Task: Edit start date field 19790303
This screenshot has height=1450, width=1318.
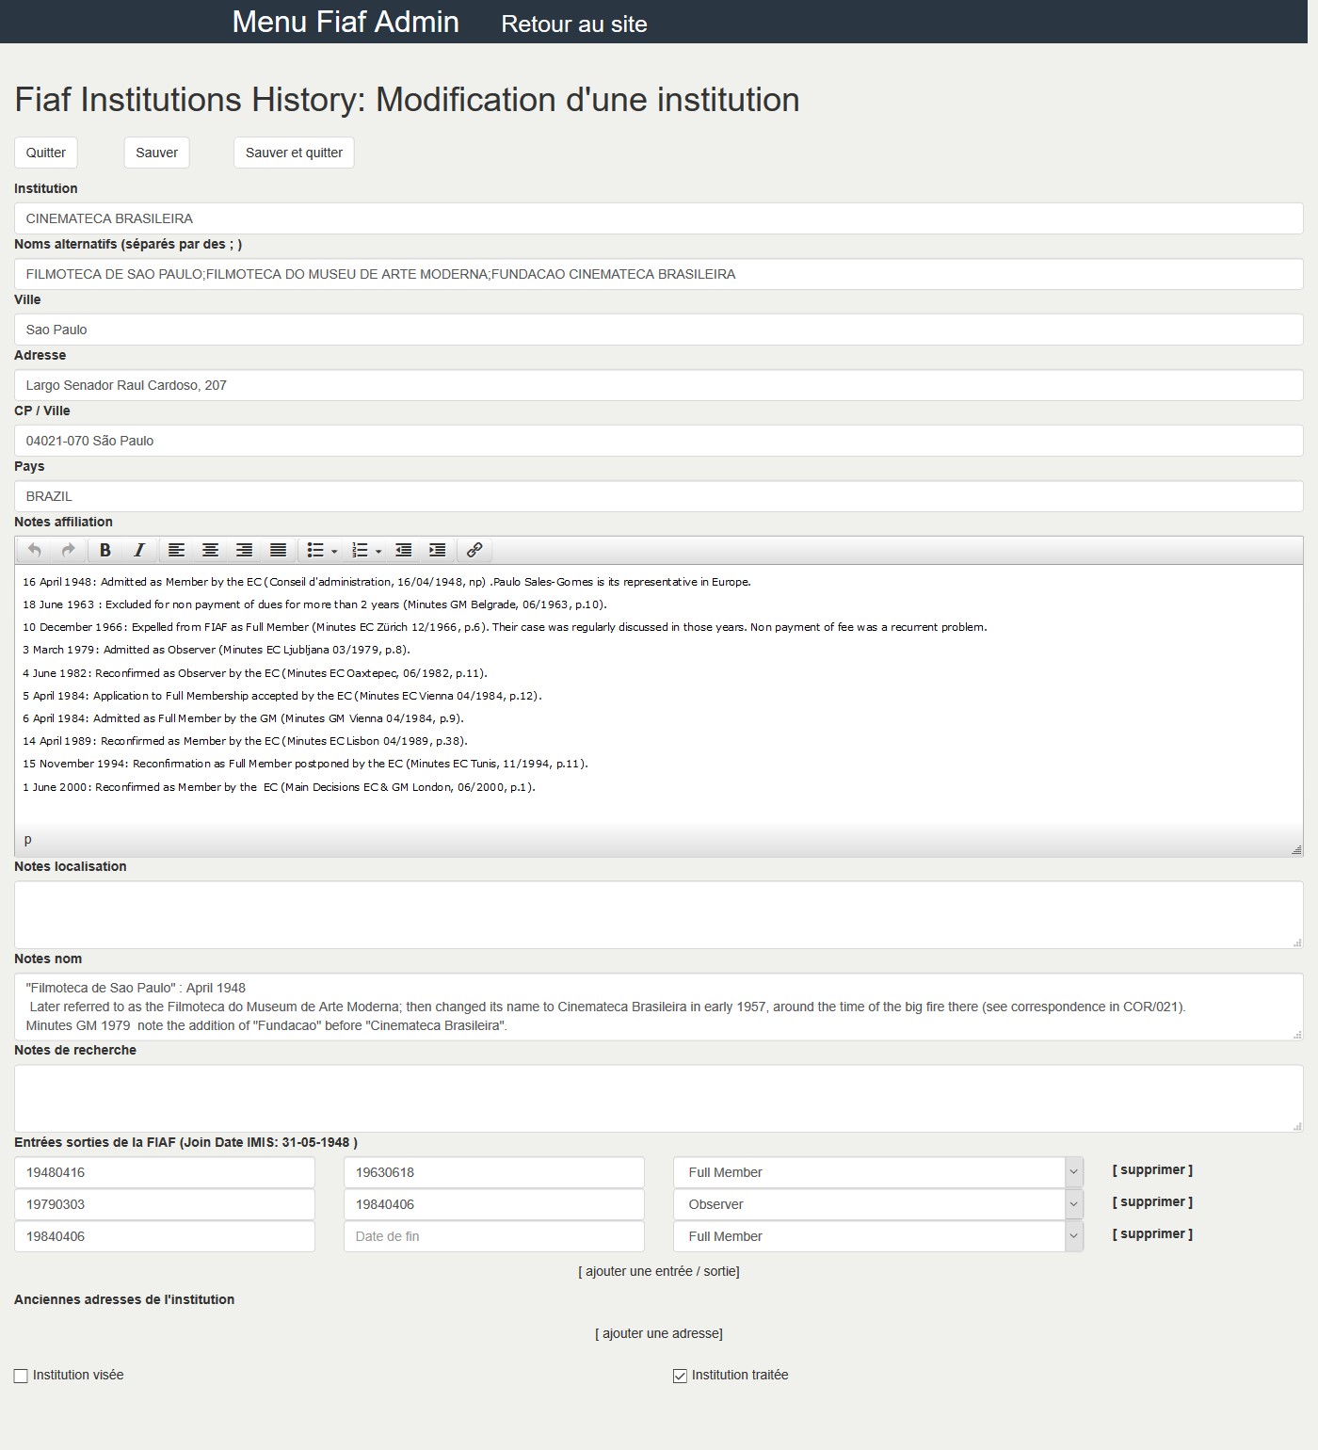Action: coord(165,1204)
